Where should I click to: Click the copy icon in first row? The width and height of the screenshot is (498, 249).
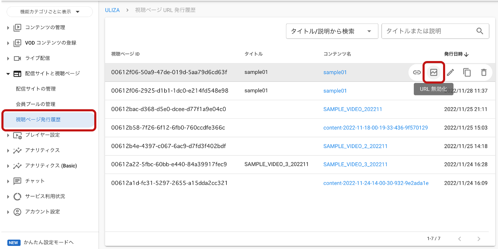click(x=467, y=72)
